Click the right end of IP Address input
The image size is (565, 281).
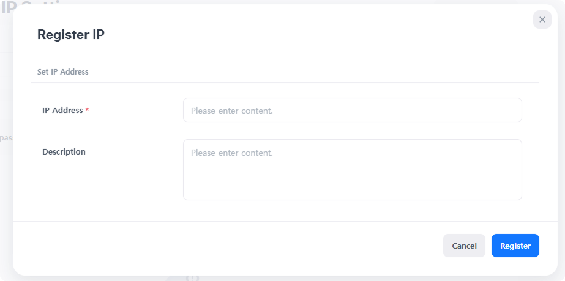[x=511, y=110]
